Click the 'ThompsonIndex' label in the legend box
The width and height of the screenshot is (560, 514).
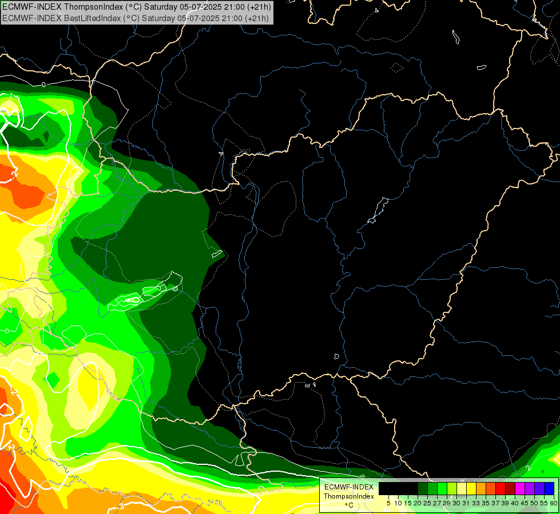click(x=348, y=496)
